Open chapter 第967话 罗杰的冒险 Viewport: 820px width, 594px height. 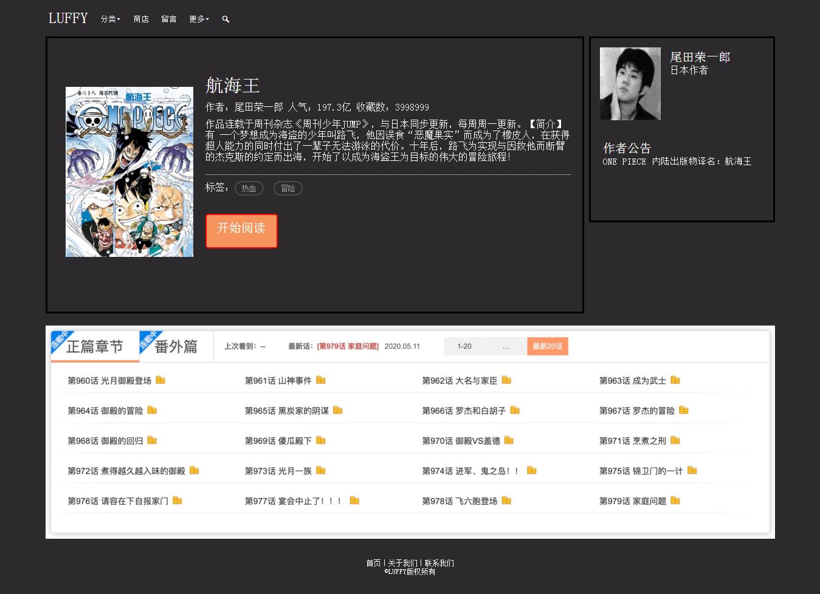[637, 411]
